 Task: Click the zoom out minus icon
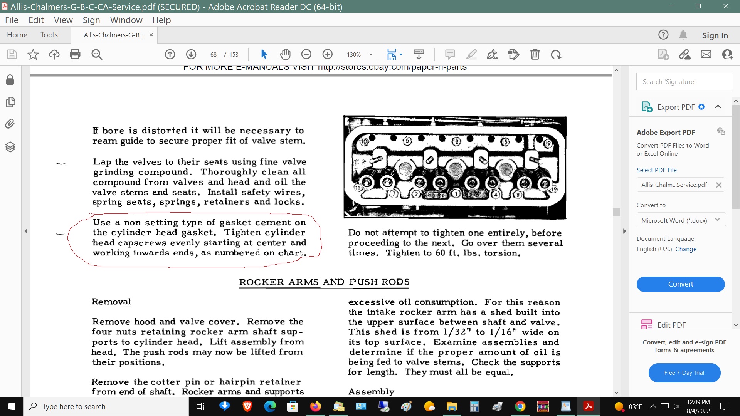point(306,54)
